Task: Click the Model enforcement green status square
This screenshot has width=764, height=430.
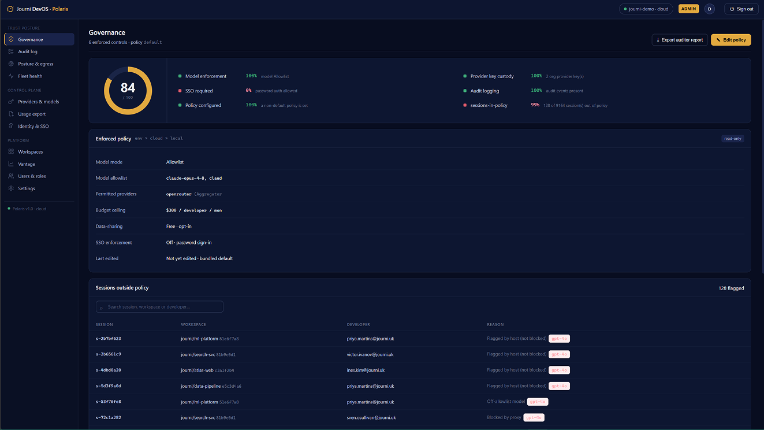Action: pos(180,76)
